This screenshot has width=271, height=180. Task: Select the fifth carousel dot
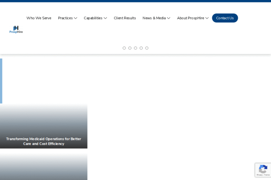[147, 48]
